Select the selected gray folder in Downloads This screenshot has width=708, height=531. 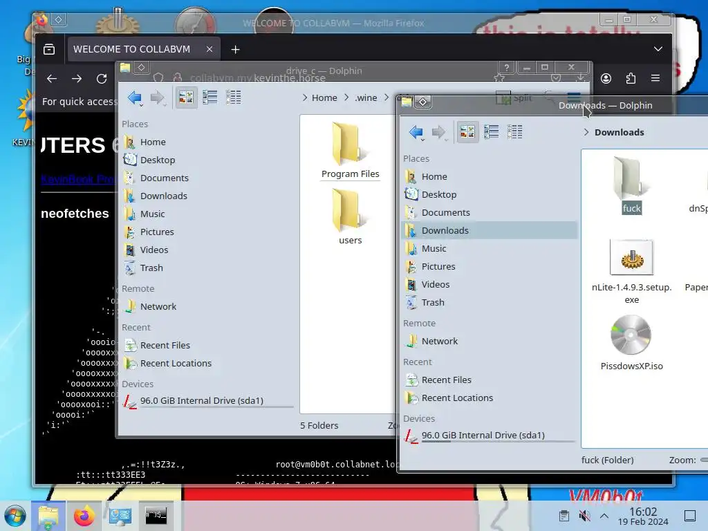pos(631,185)
